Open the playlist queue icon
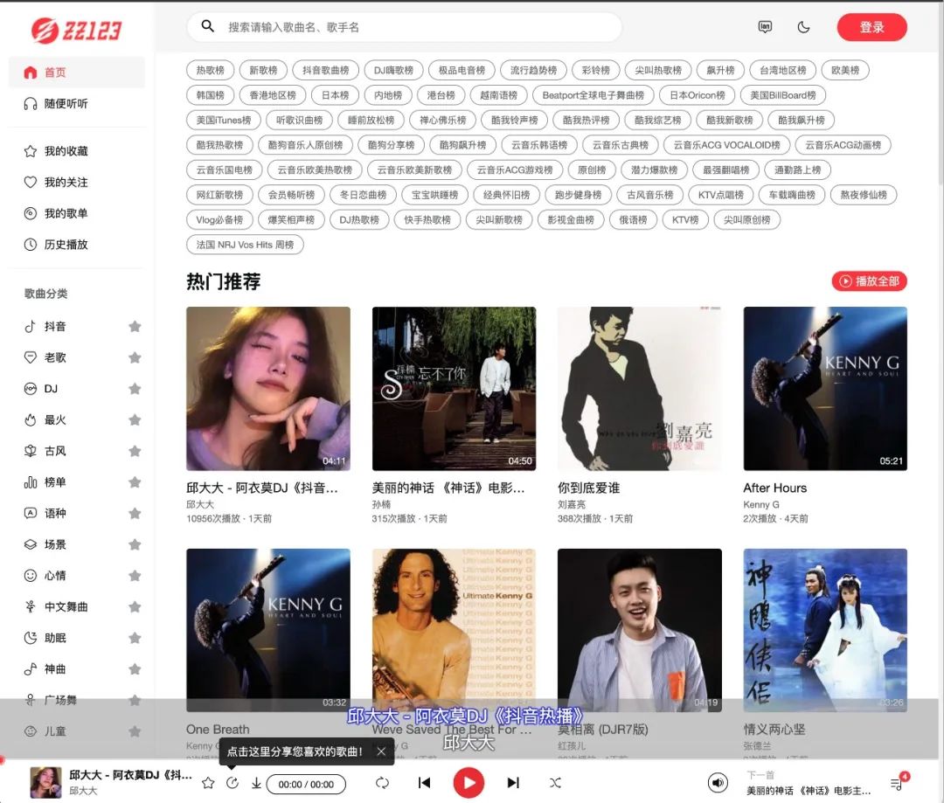This screenshot has width=944, height=803. click(897, 784)
